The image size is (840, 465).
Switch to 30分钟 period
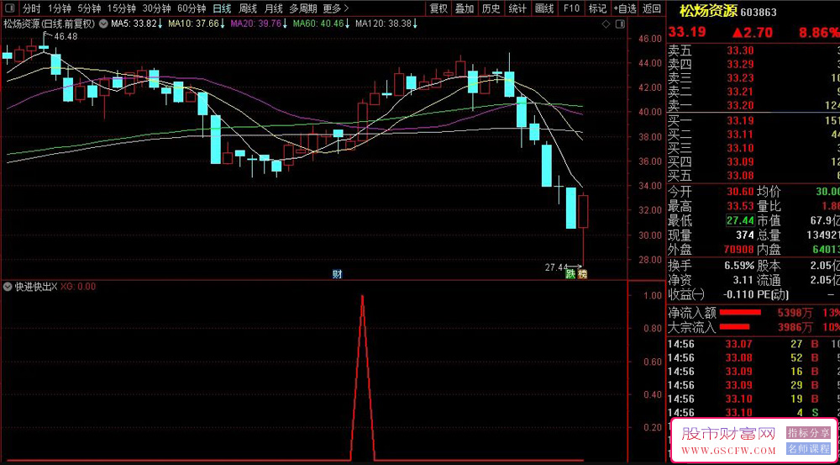pos(156,8)
